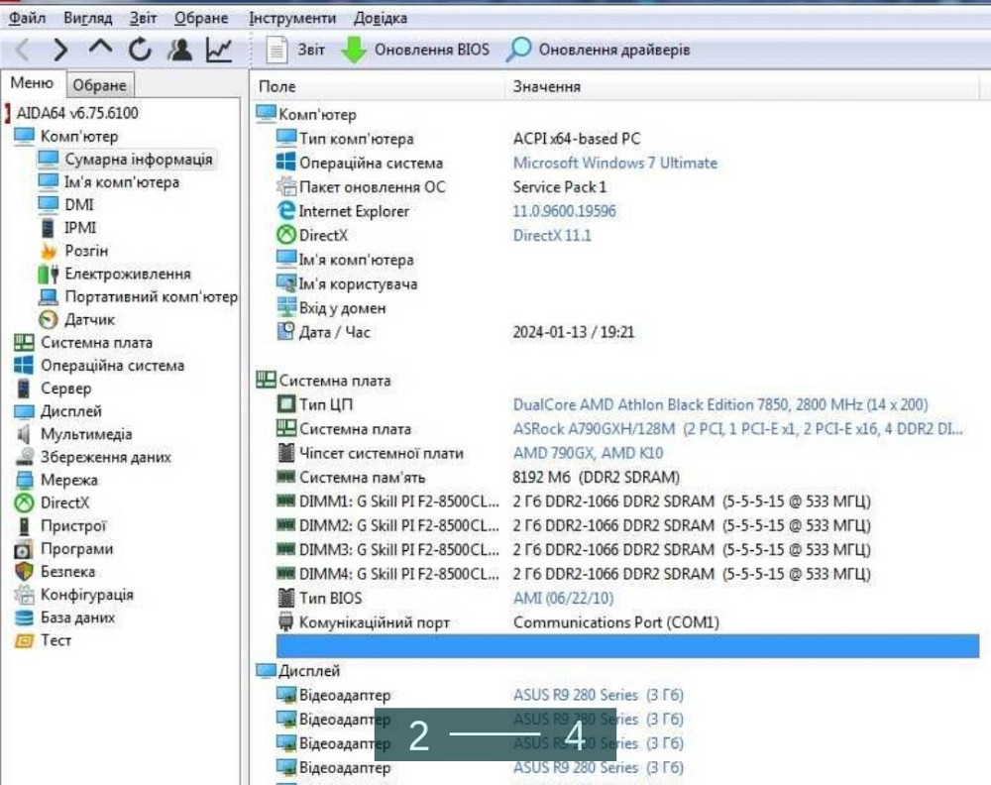The image size is (991, 785).
Task: Switch to the Обране tab
Action: point(100,85)
